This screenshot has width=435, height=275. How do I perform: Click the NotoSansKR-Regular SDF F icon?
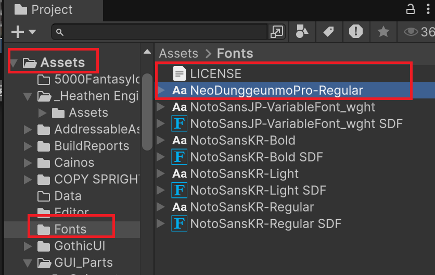[x=179, y=223]
